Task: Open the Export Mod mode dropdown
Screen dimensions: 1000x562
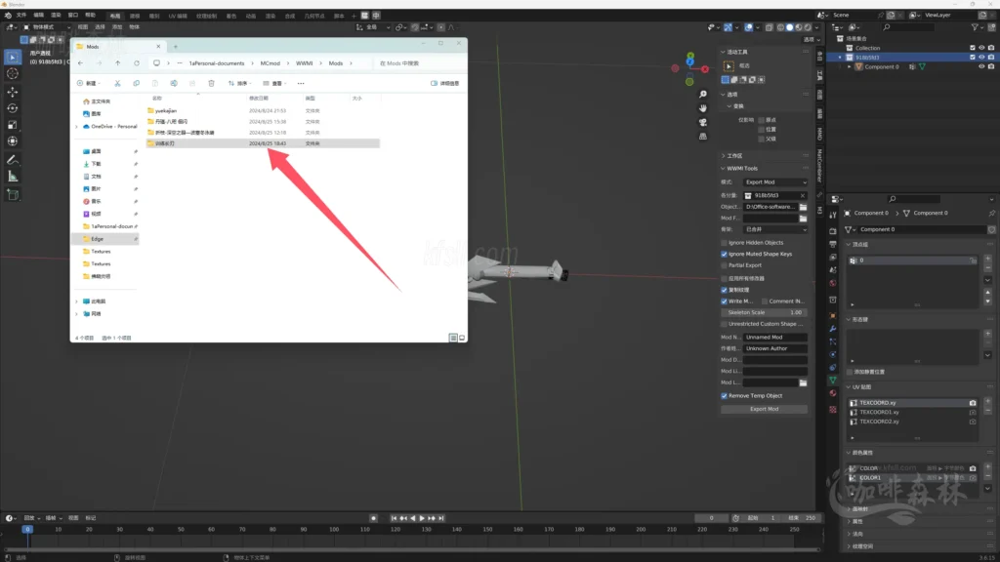Action: 776,182
